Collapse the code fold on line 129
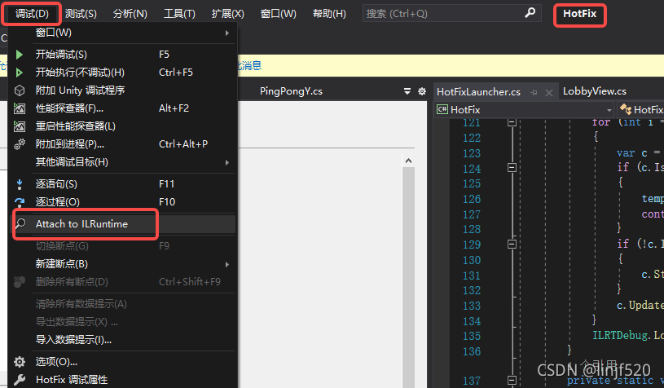Image resolution: width=664 pixels, height=388 pixels. [x=512, y=244]
